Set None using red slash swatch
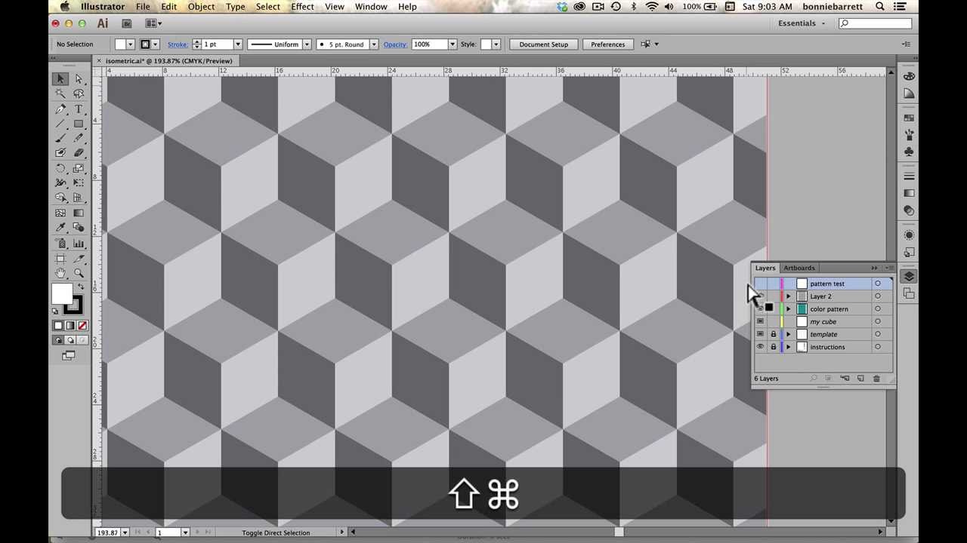The image size is (967, 543). click(82, 326)
